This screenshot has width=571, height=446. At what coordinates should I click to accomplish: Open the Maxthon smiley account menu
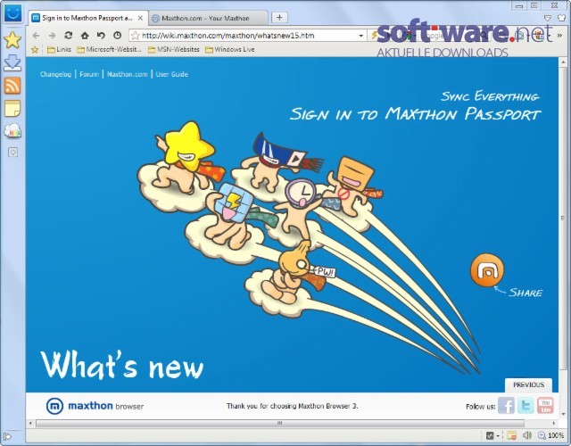12,12
